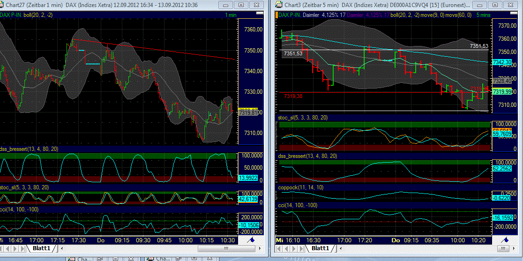Click red 7319,38 level label
This screenshot has height=261, width=523.
coord(293,96)
